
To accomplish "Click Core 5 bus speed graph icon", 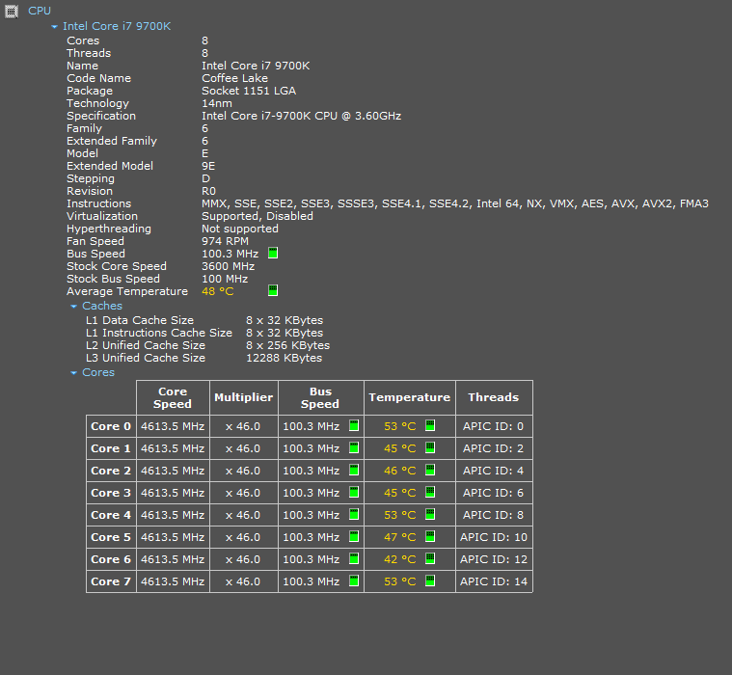I will coord(354,536).
